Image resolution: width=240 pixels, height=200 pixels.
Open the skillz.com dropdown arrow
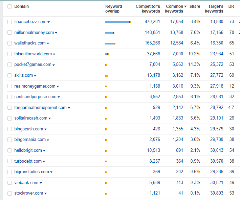(35, 76)
